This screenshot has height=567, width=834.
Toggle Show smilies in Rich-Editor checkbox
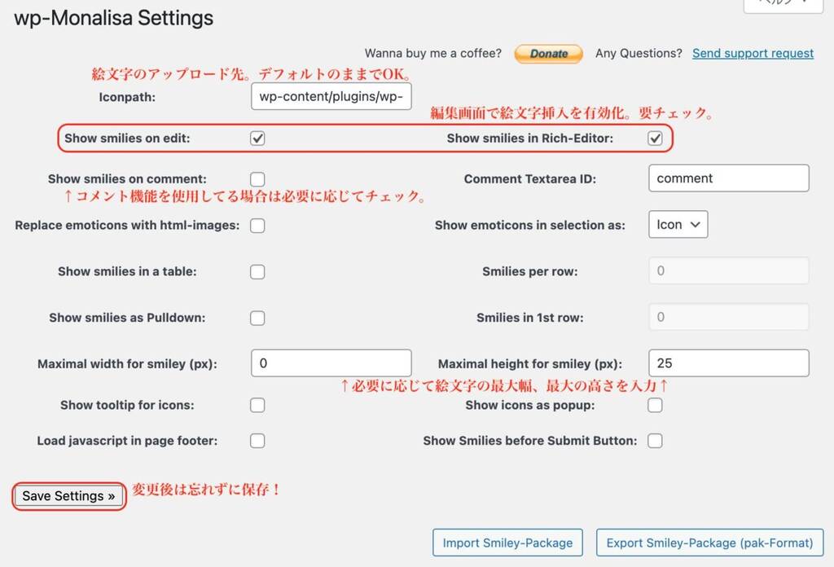655,138
